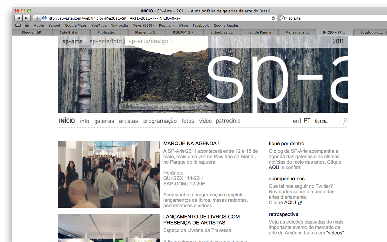Viewport: 387px width, 242px height.
Task: Open the b®og bookmark
Action: point(183,25)
